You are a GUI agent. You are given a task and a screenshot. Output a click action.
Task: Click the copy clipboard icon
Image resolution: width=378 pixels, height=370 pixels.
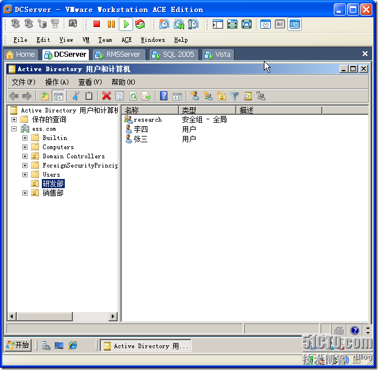tap(89, 96)
